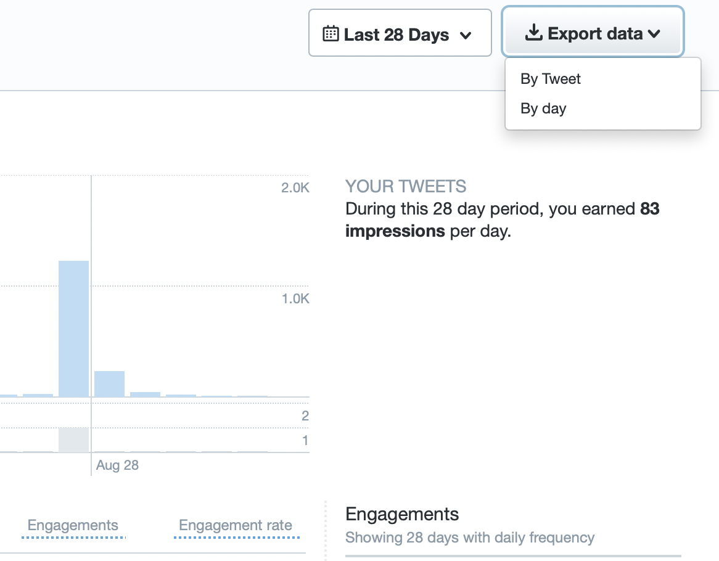Click the Aug 28 date marker label
The height and width of the screenshot is (561, 719).
117,465
